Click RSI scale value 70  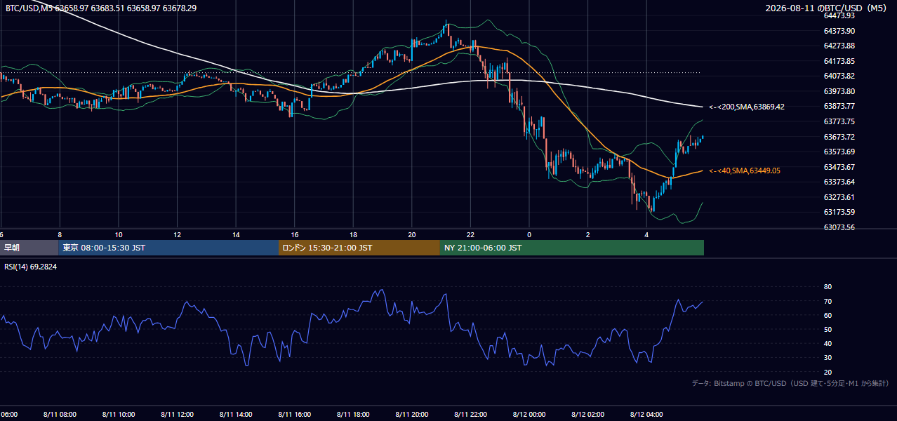coord(828,301)
